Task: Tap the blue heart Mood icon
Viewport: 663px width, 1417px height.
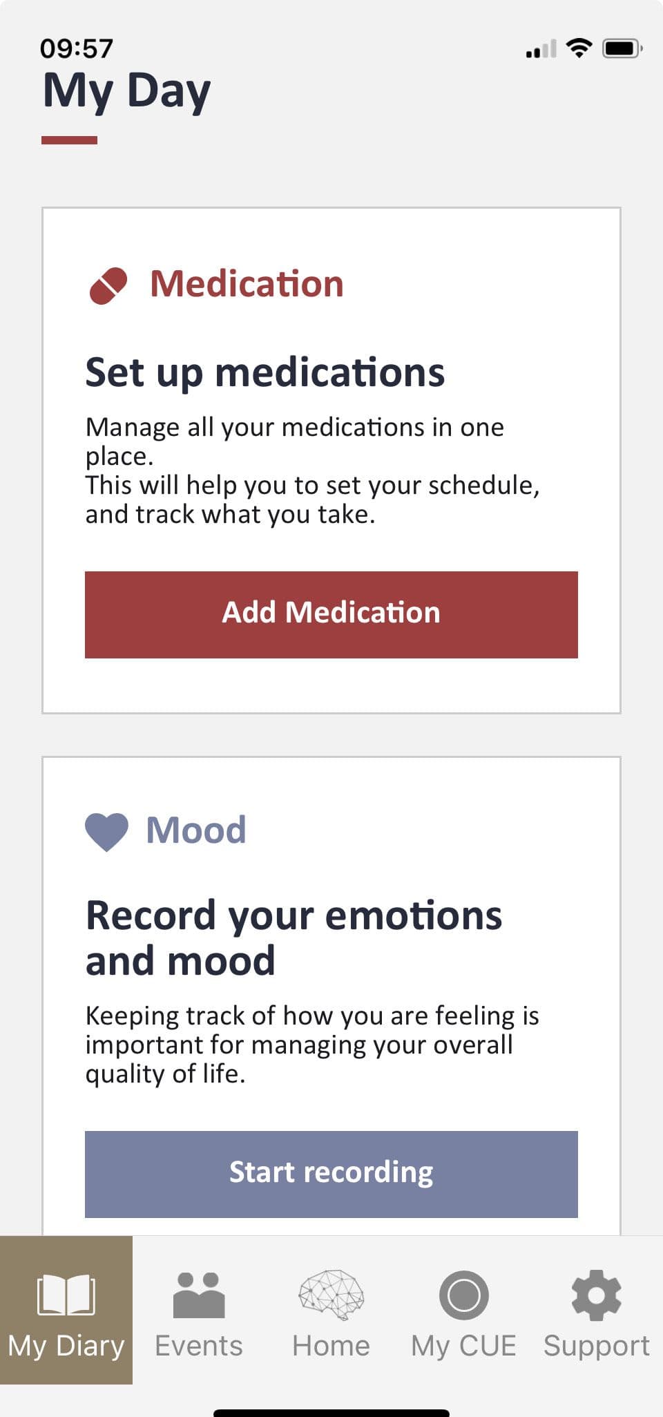Action: coord(106,831)
